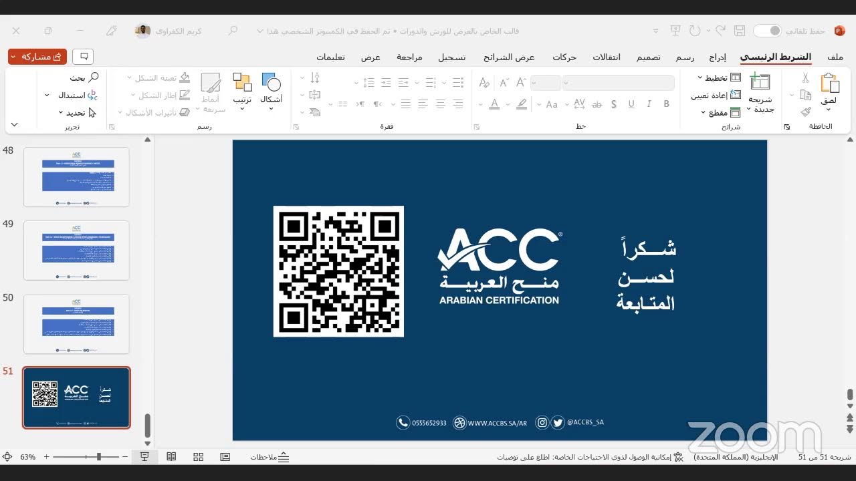Click the title bar search magnifier

233,31
